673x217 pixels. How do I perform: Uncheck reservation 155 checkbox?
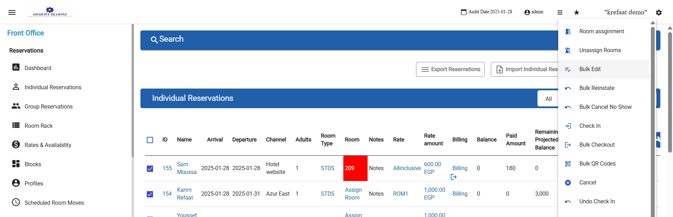150,169
